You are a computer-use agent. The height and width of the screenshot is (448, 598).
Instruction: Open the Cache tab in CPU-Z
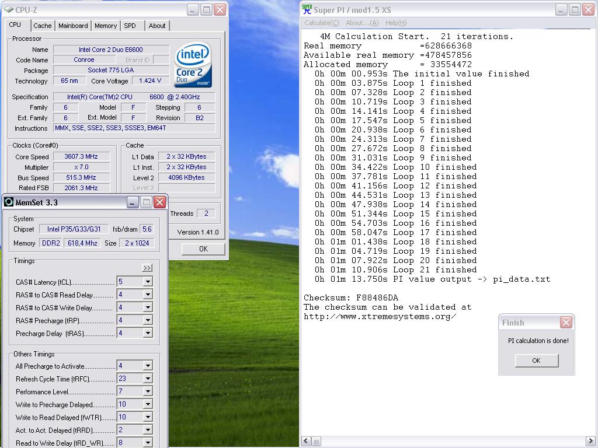click(42, 26)
